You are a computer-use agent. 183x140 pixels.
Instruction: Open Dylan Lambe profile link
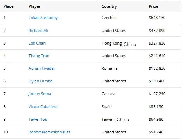(41, 81)
